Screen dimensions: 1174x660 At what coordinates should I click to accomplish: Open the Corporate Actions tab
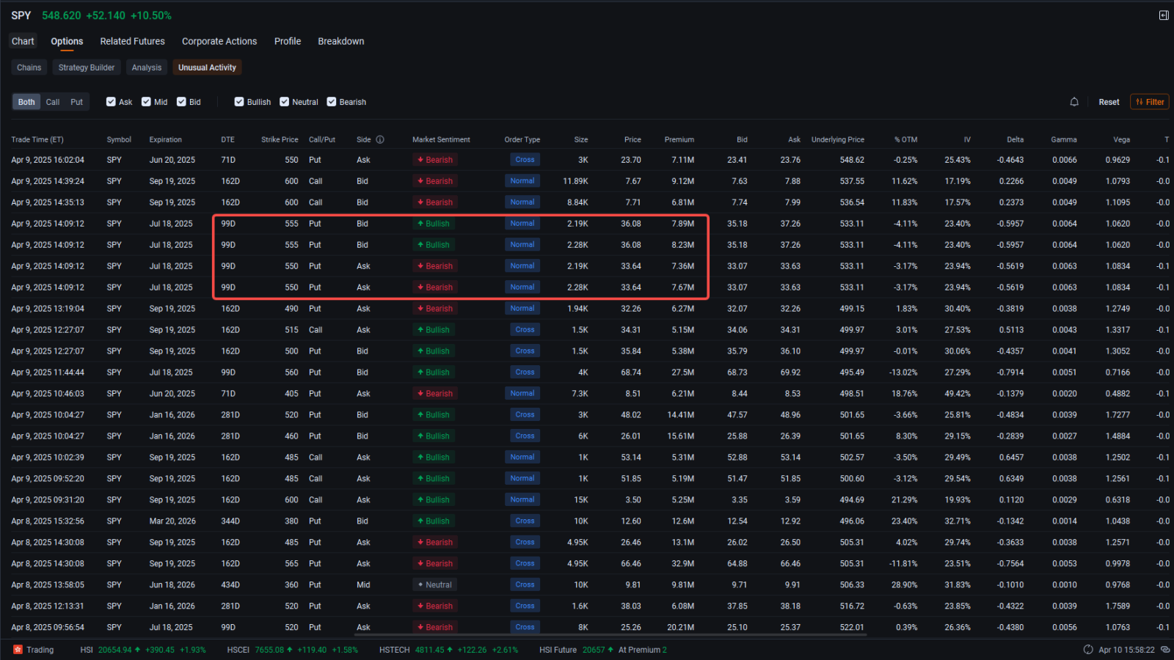(219, 41)
